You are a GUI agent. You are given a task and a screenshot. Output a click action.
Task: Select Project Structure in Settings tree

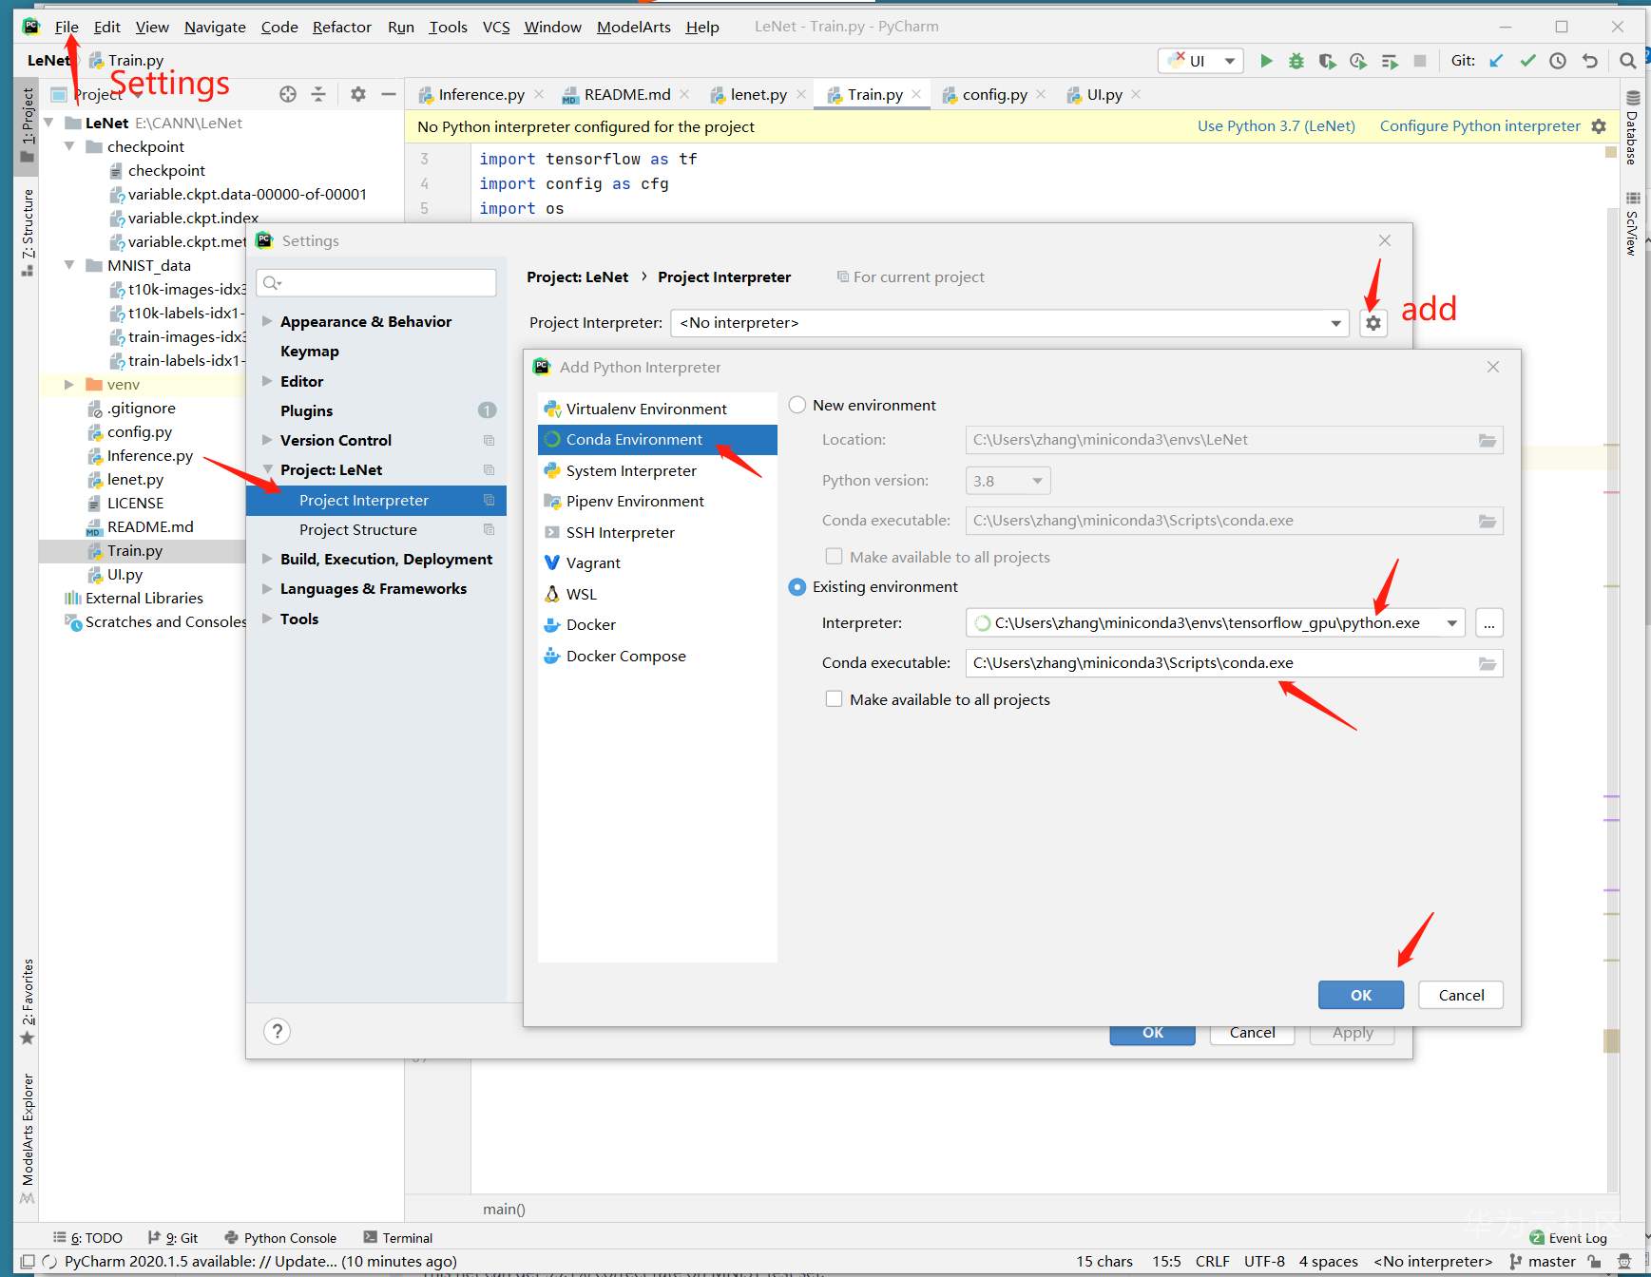[x=376, y=529]
